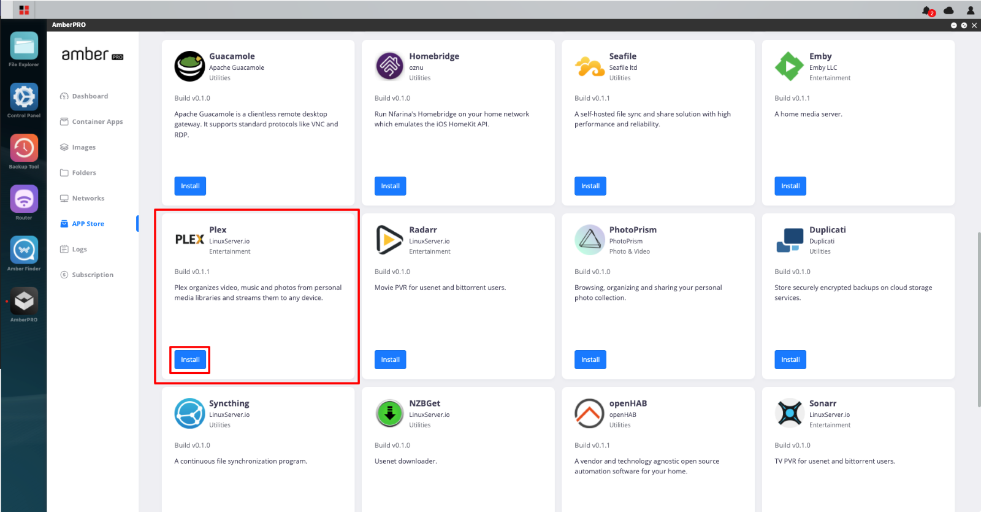The image size is (981, 512).
Task: Open the user account icon
Action: coord(971,10)
